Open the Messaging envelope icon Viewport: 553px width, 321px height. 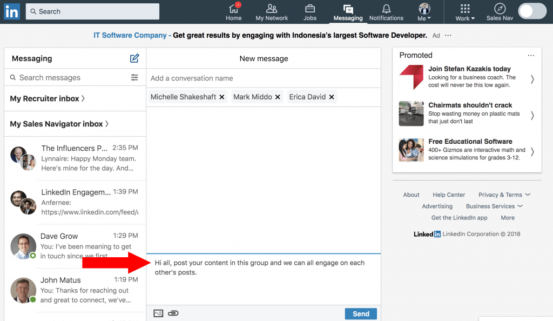[x=348, y=8]
